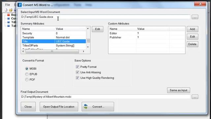The width and height of the screenshot is (211, 119).
Task: Click Edit button for Summary Attributes
Action: (x=98, y=29)
